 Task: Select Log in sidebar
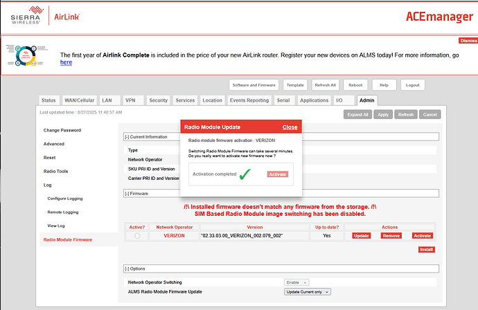point(48,185)
